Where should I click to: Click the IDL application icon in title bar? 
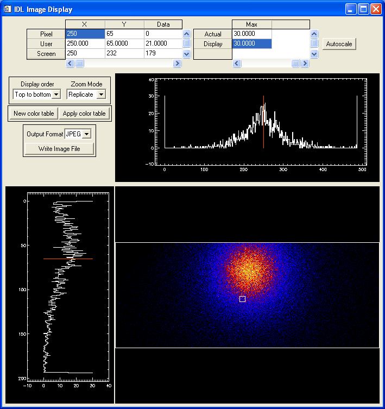(8, 9)
